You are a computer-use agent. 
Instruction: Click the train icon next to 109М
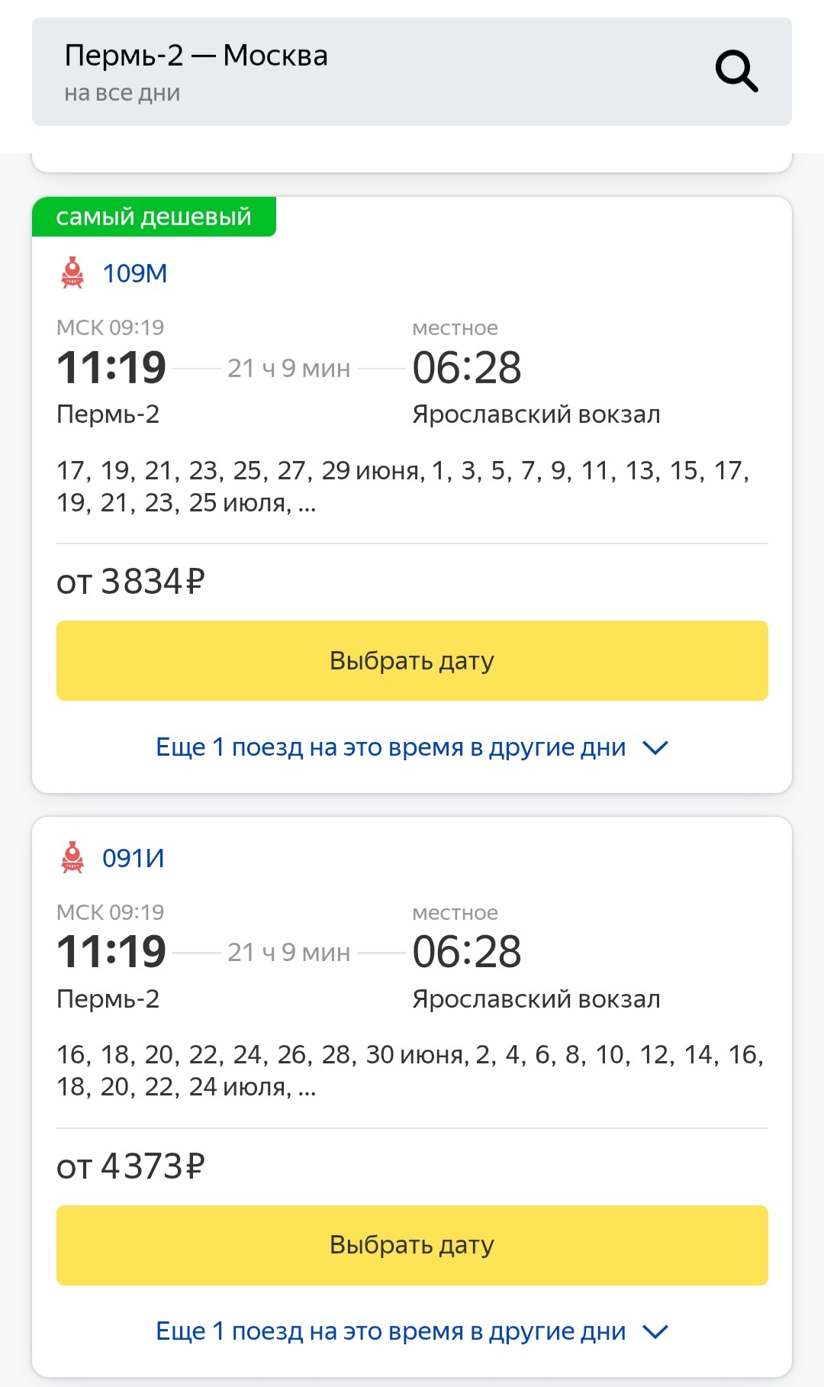[72, 273]
